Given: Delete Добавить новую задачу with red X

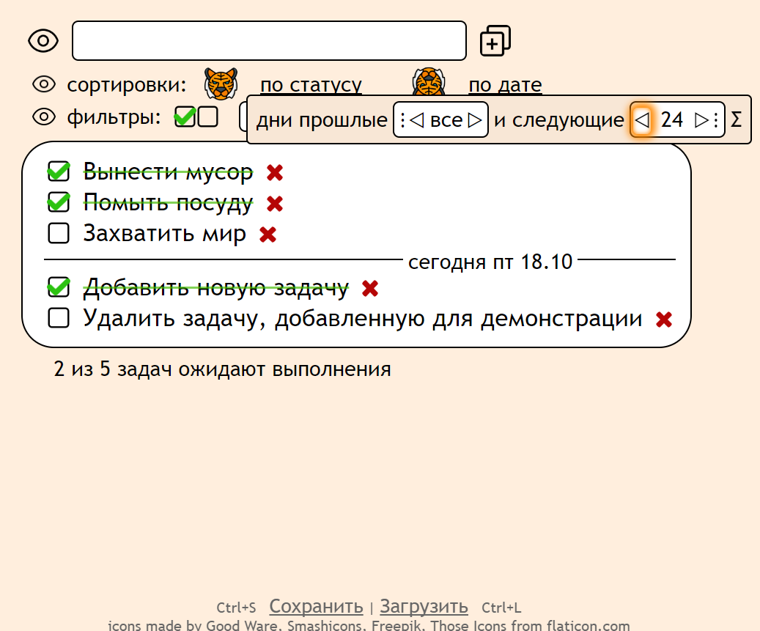Looking at the screenshot, I should [x=370, y=288].
